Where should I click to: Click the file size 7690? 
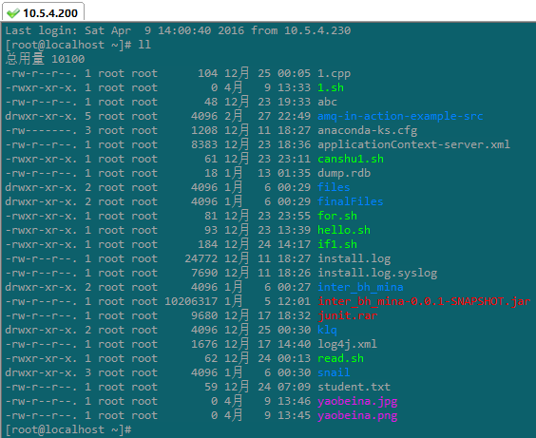204,273
